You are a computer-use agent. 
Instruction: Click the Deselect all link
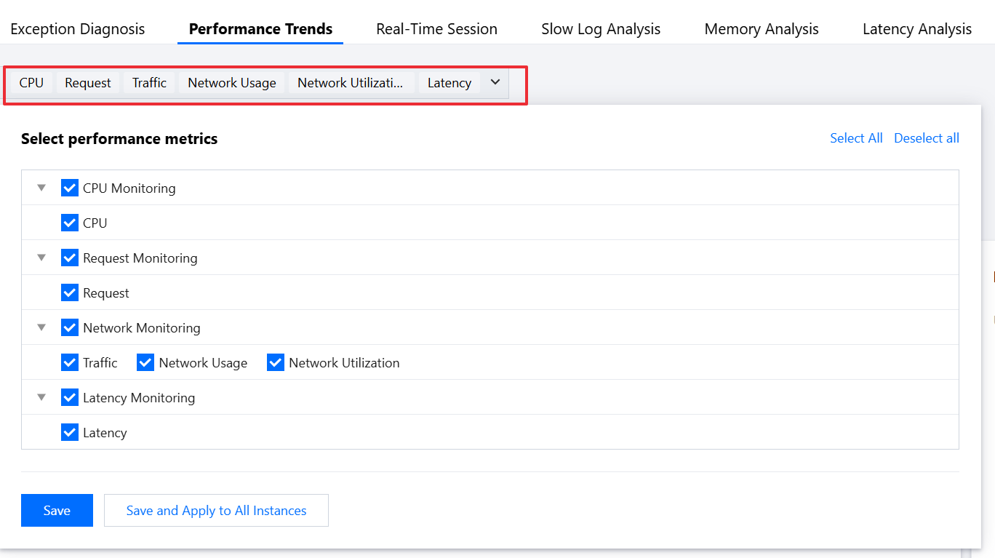[926, 138]
